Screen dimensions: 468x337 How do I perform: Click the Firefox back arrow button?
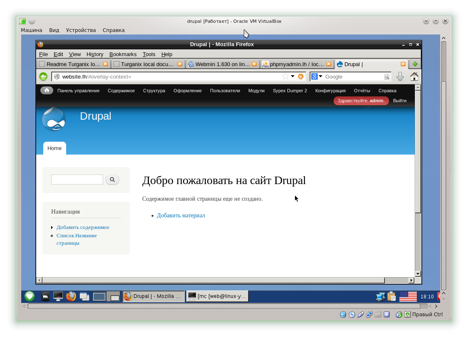[43, 76]
